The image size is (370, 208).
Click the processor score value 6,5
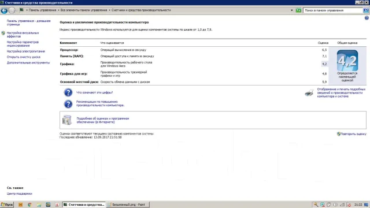324,50
